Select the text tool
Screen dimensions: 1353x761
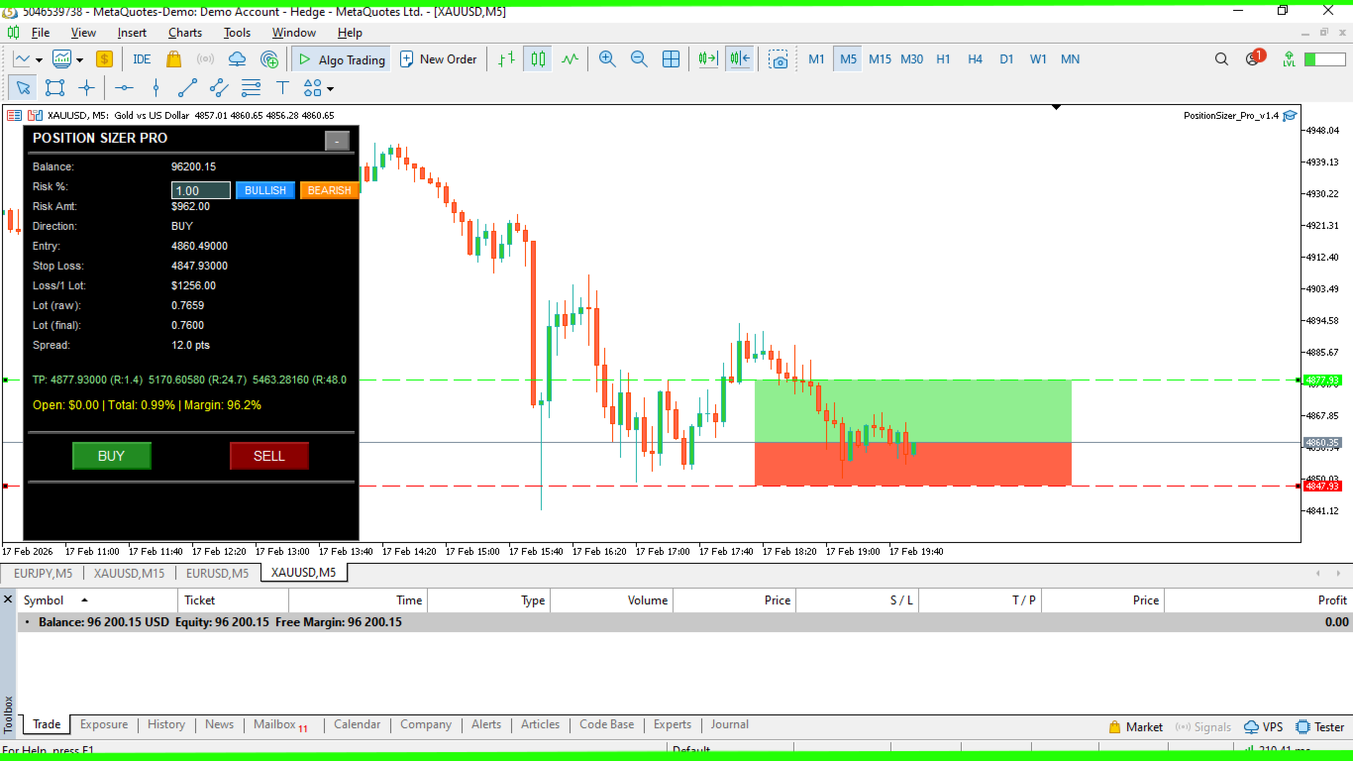pyautogui.click(x=282, y=87)
